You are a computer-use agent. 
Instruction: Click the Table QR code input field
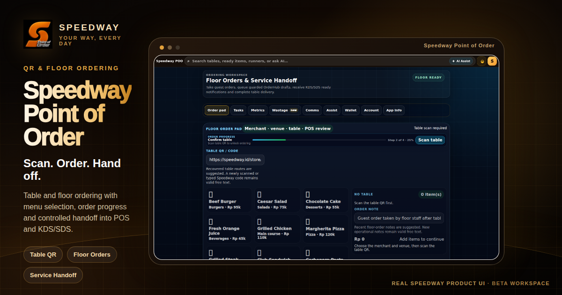click(x=235, y=160)
